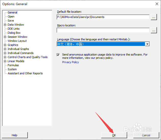Select Individual Commands category
This screenshot has width=161, height=140.
coord(21,53)
